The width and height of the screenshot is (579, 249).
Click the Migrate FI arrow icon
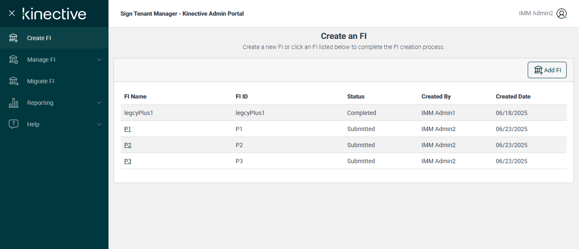tap(14, 81)
